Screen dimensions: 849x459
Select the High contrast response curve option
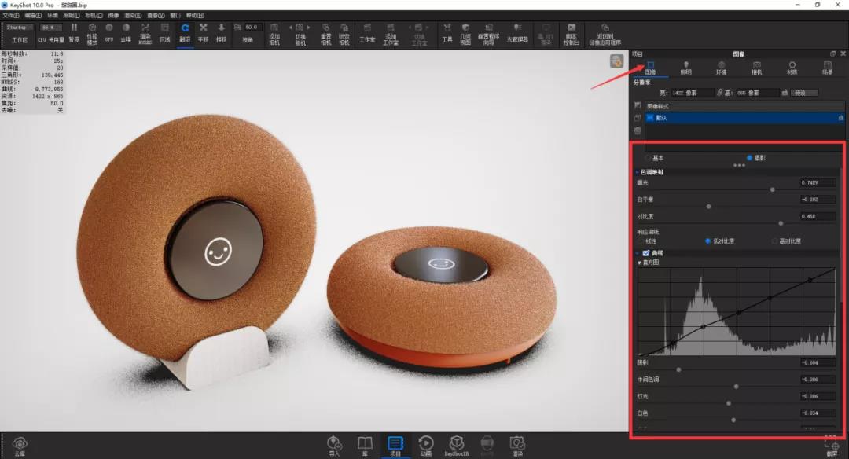click(775, 241)
